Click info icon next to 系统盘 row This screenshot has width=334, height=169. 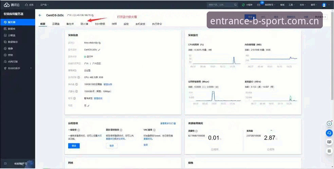pyautogui.click(x=76, y=84)
